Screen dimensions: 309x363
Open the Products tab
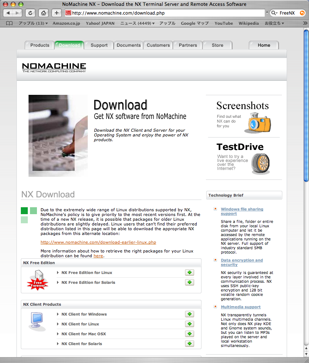pyautogui.click(x=39, y=45)
